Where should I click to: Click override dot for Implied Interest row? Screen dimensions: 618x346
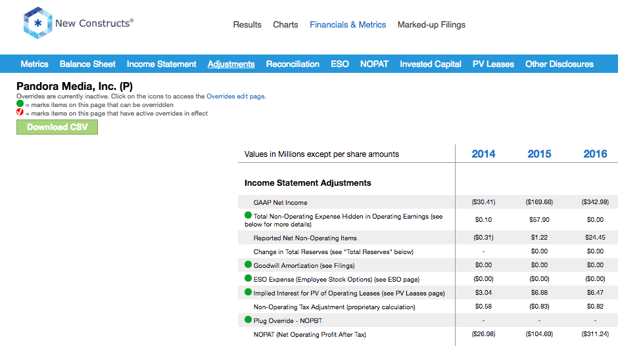[x=248, y=292]
